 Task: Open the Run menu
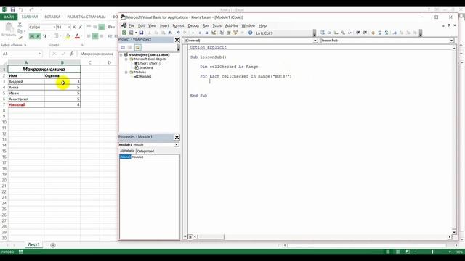coord(206,26)
